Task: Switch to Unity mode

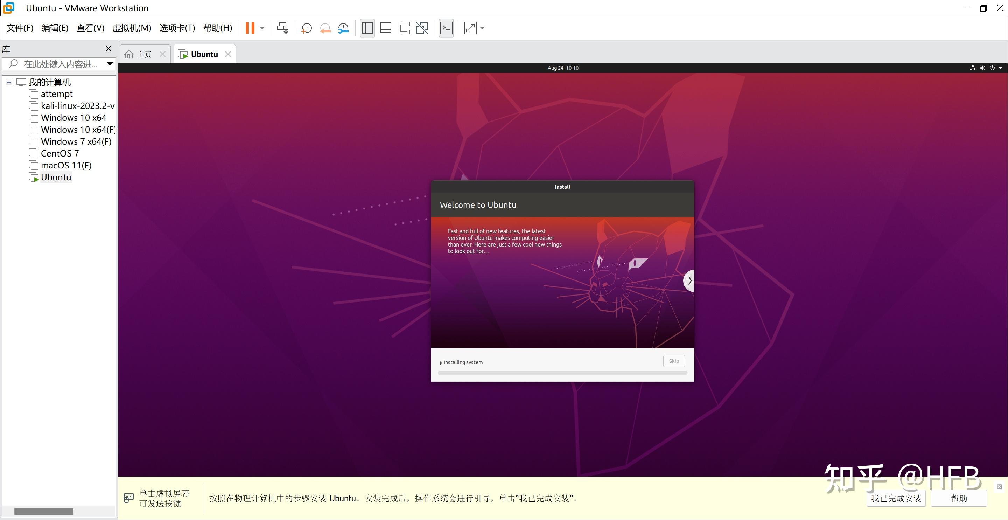Action: click(422, 28)
